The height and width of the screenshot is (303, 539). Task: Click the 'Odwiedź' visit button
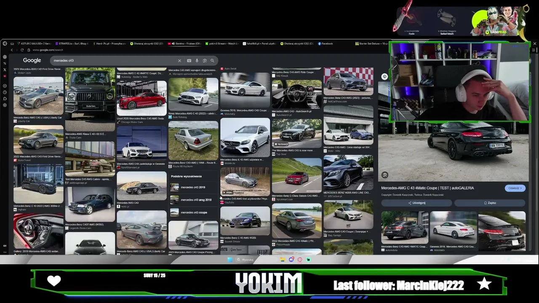[515, 188]
